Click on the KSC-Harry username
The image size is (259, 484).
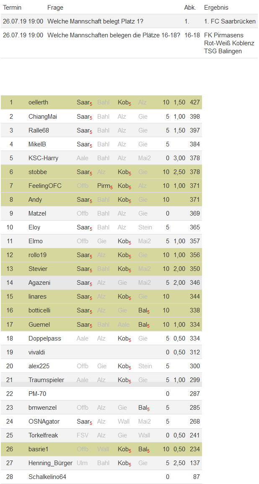[x=43, y=158]
